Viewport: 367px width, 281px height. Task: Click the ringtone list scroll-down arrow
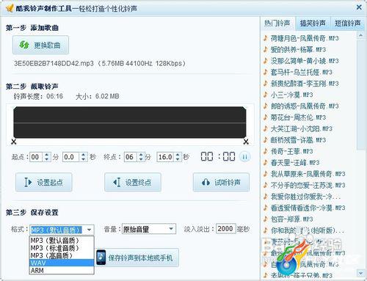tap(360, 272)
